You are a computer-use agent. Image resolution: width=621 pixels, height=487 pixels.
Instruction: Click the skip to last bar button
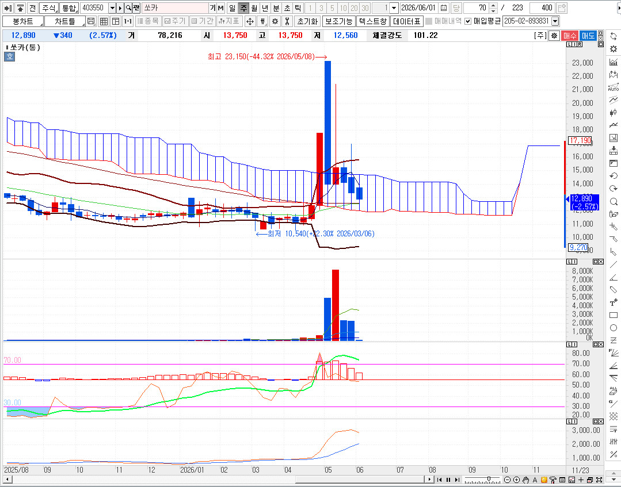(x=458, y=480)
